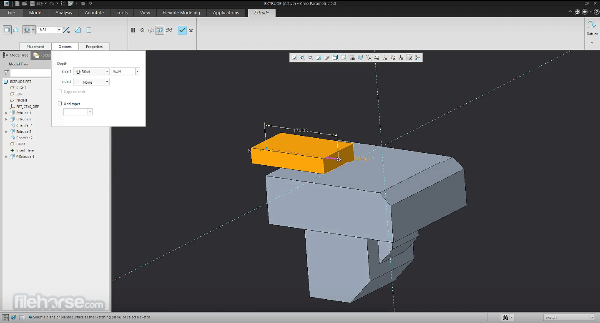Viewport: 600px width, 323px height.
Task: Select Chamfer 1 in the model tree
Action: point(24,125)
